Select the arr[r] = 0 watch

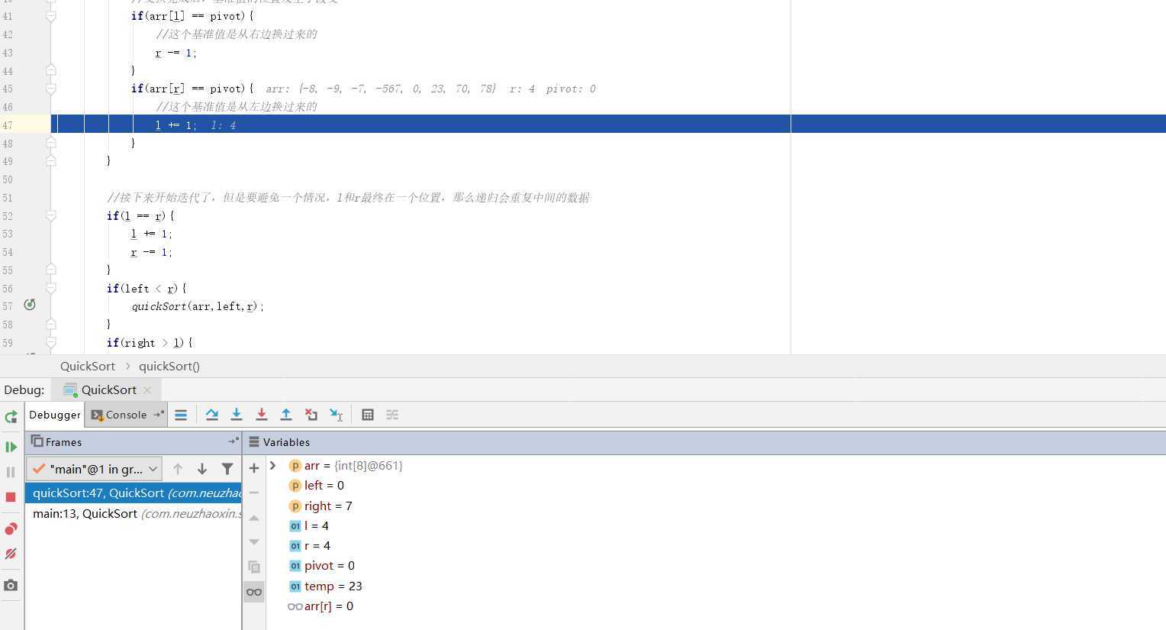click(320, 606)
